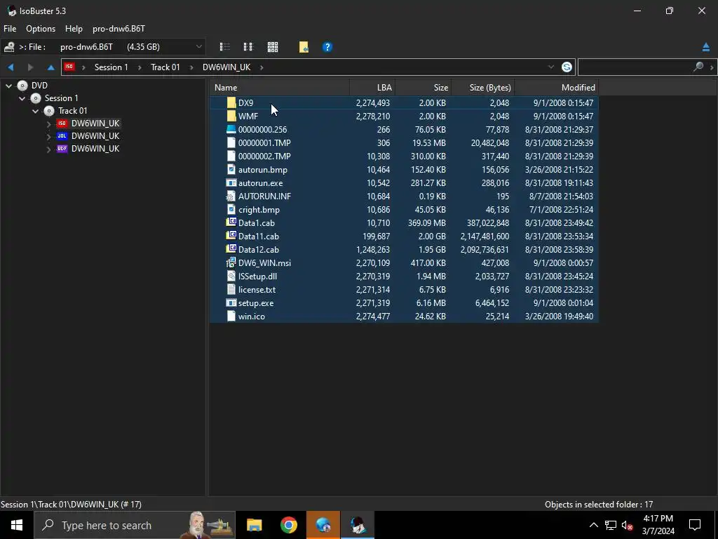The image size is (718, 539).
Task: Select the Data12.cab file row
Action: click(x=404, y=249)
